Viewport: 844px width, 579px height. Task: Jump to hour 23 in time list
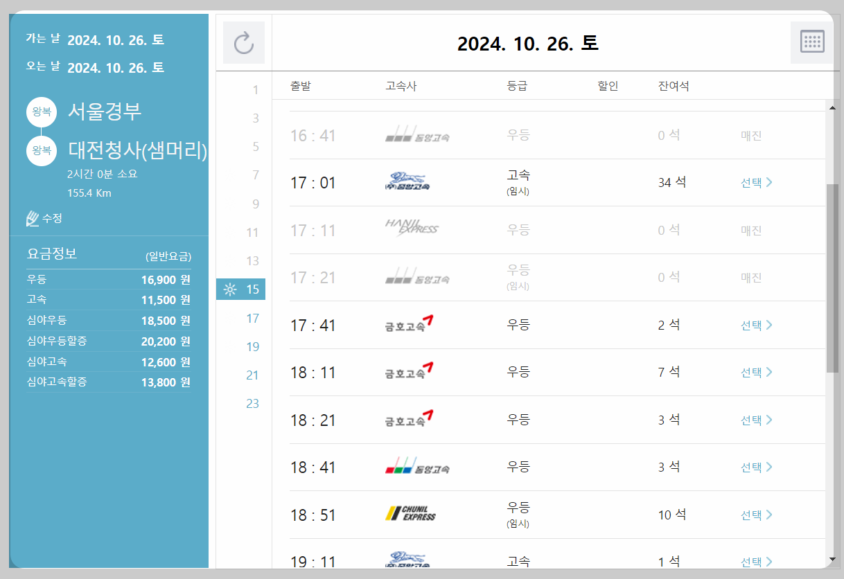(252, 403)
